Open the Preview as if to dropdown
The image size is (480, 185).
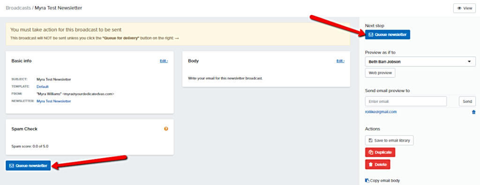tap(420, 62)
